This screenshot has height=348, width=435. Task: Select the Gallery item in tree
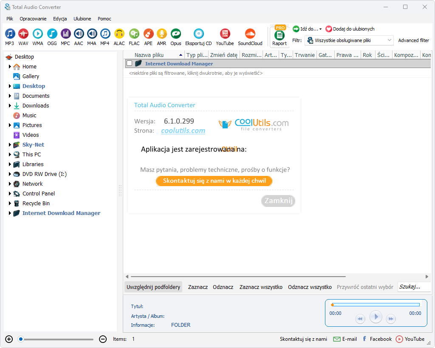tap(26, 76)
